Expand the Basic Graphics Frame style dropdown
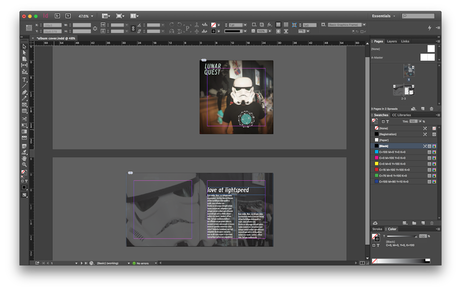 click(x=364, y=25)
